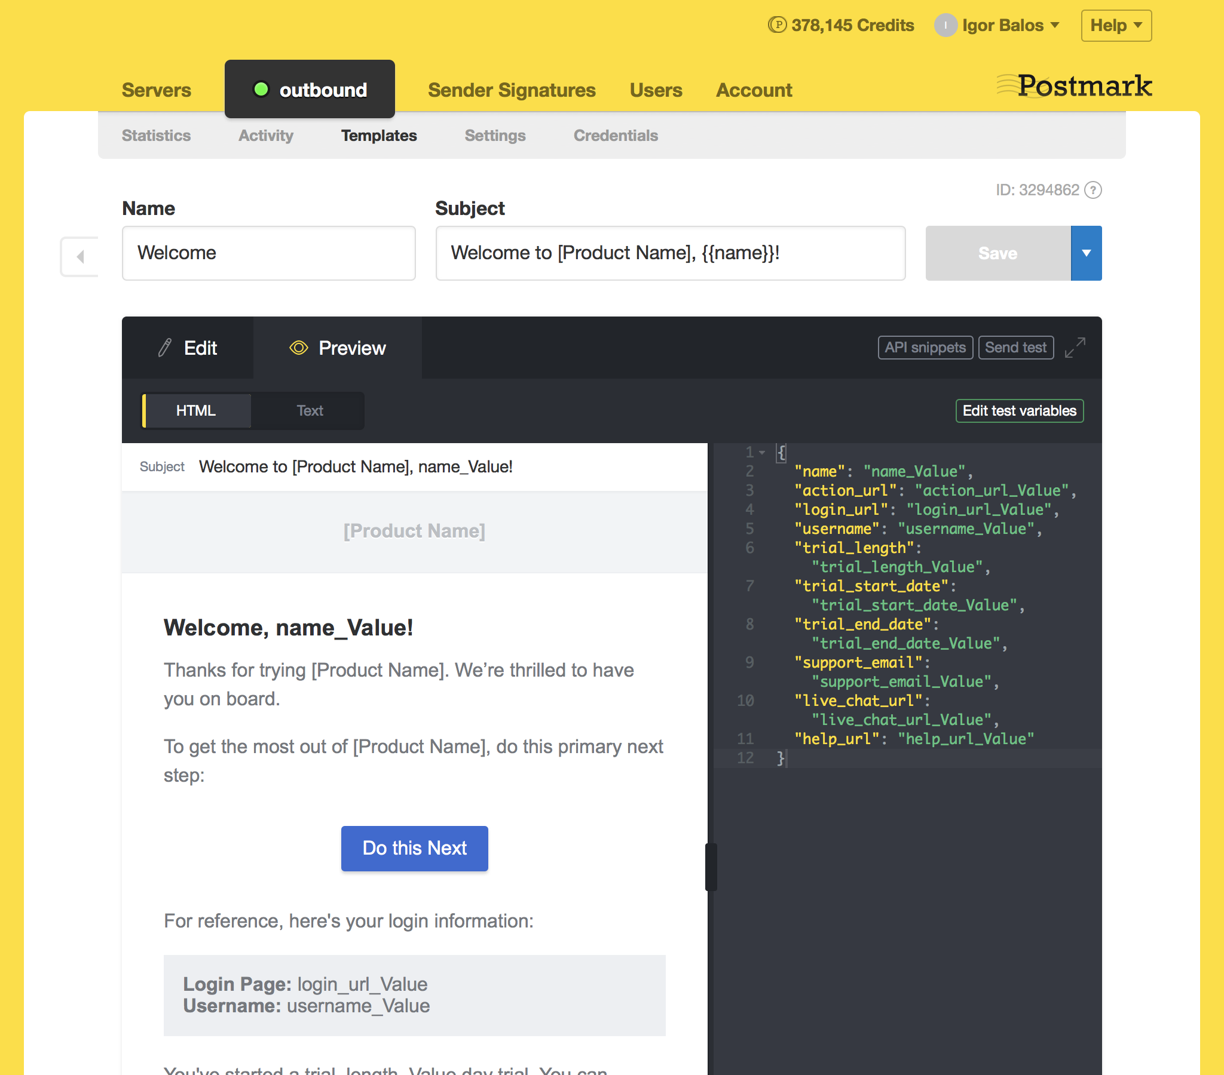The height and width of the screenshot is (1075, 1224).
Task: Click the green active status dot on outbound
Action: [258, 90]
